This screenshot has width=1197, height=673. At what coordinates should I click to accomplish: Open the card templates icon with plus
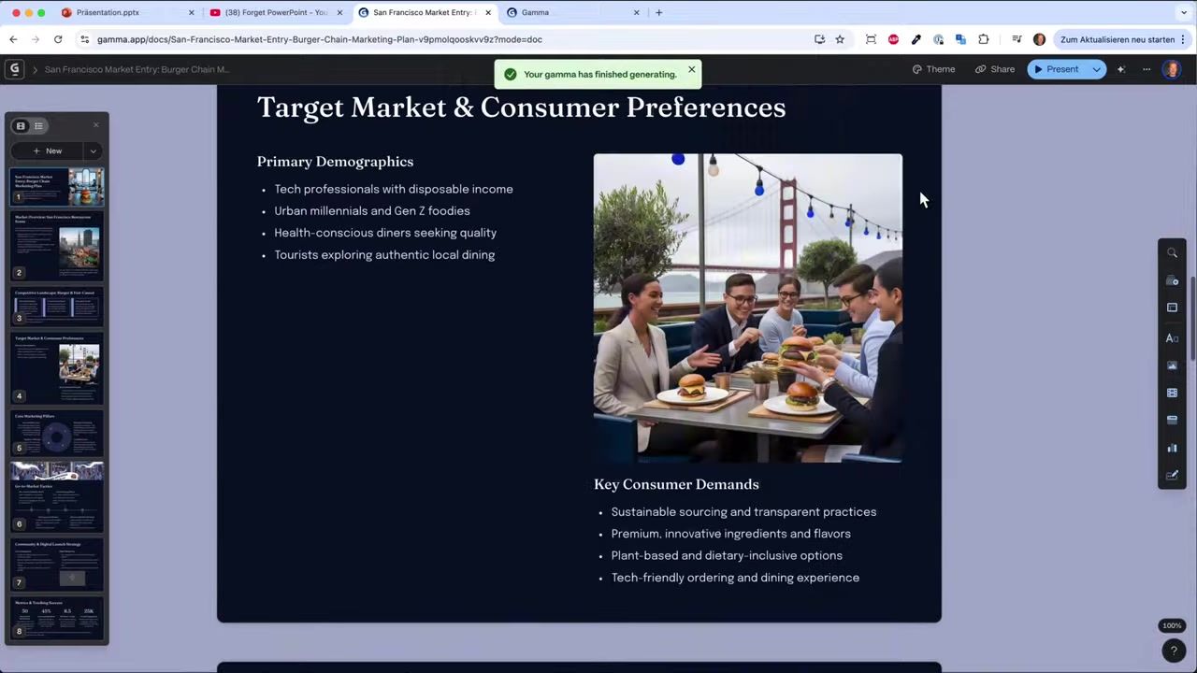(x=1172, y=280)
